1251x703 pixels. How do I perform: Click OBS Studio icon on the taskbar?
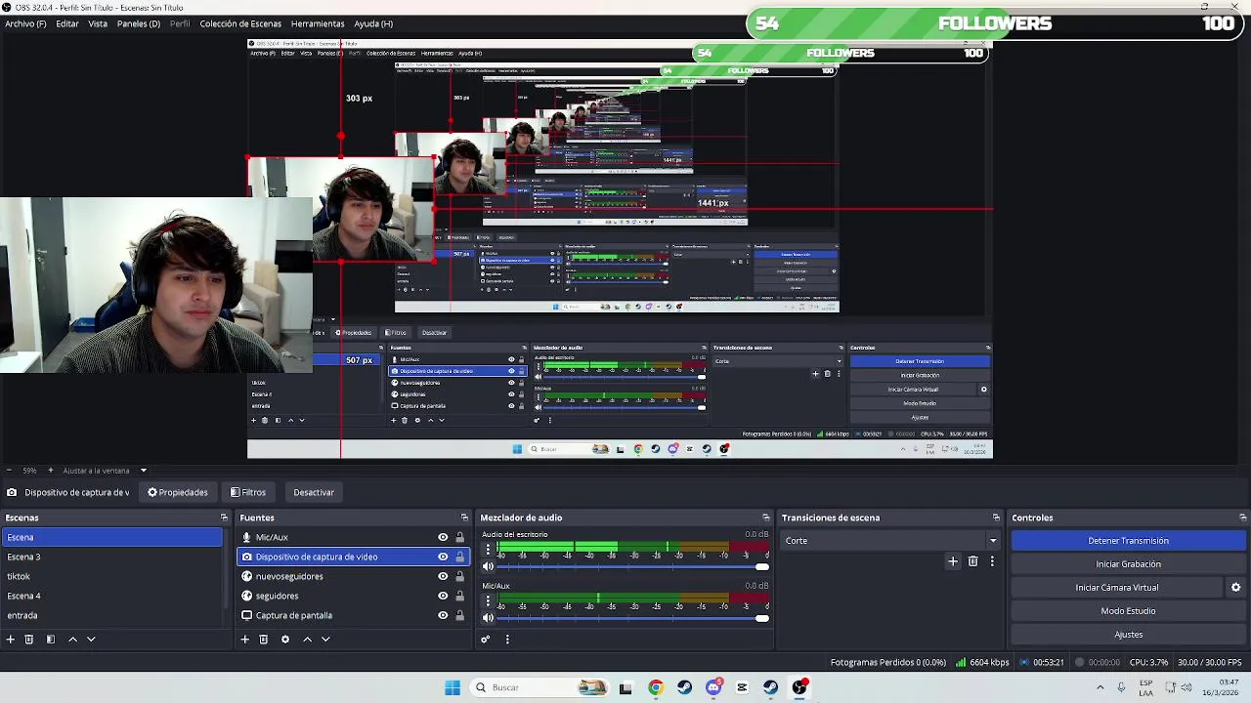(x=799, y=687)
